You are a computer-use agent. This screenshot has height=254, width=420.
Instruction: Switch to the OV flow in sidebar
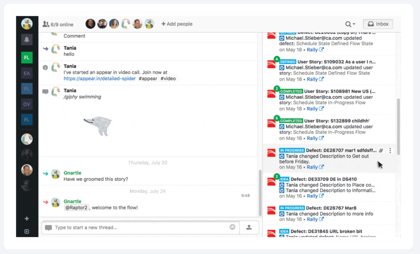27,104
